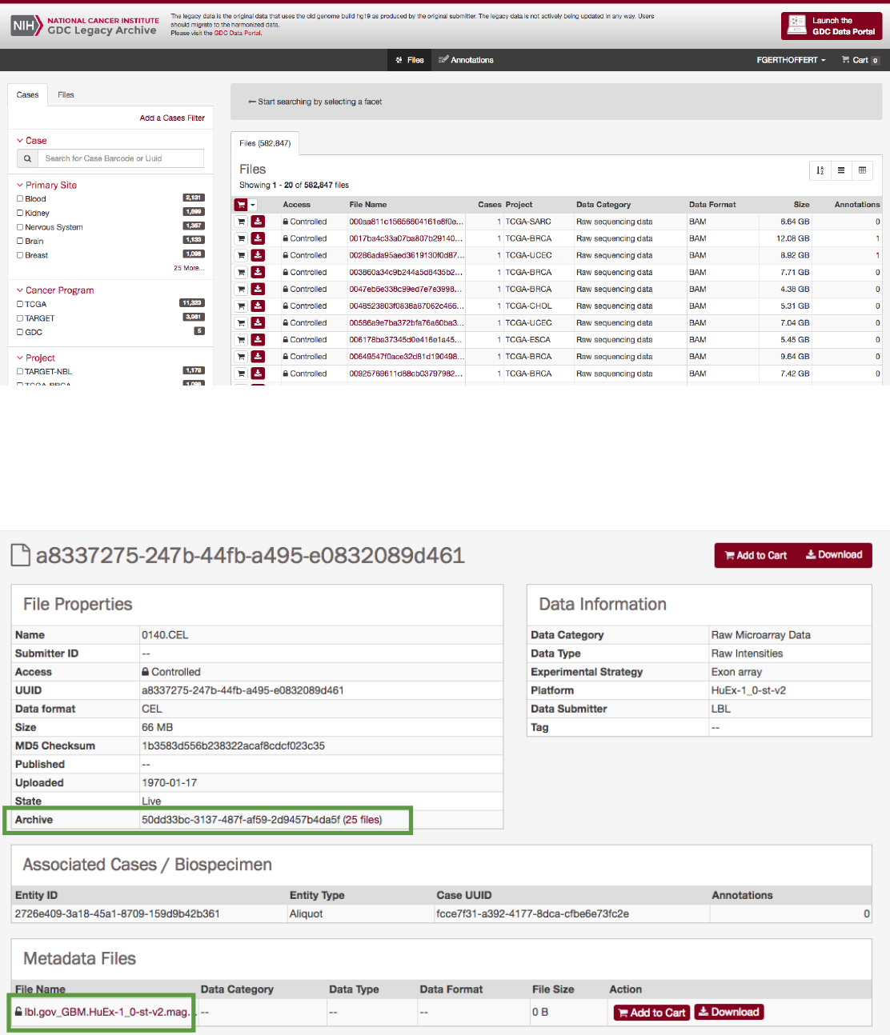Viewport: 890px width, 1035px height.
Task: Open the 25 files archive link
Action: (x=363, y=820)
